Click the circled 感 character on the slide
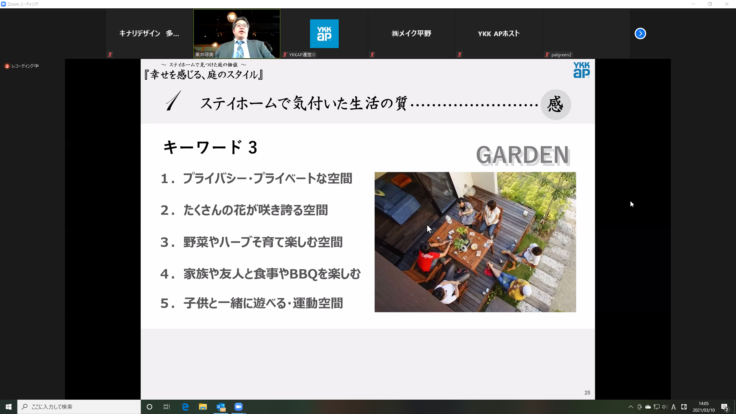736x414 pixels. click(556, 105)
